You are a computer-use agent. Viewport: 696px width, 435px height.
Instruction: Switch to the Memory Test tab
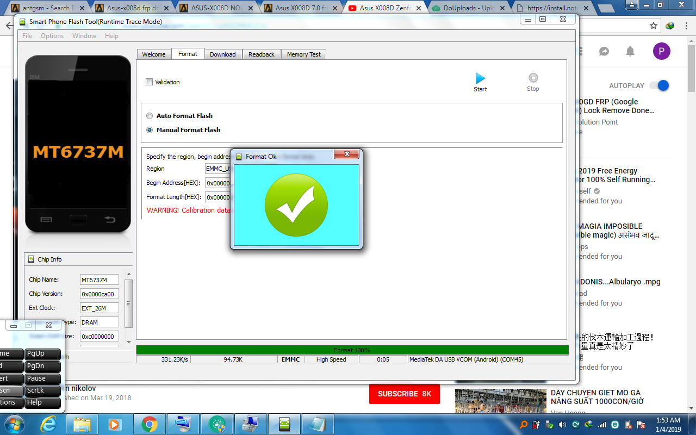click(304, 54)
